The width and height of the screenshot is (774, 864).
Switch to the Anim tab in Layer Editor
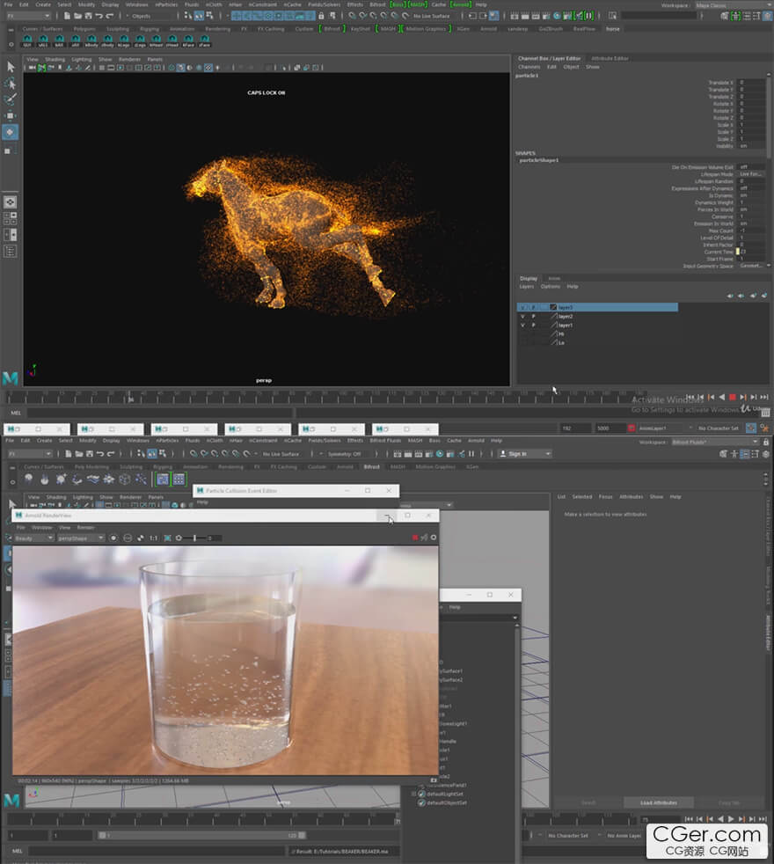point(554,278)
